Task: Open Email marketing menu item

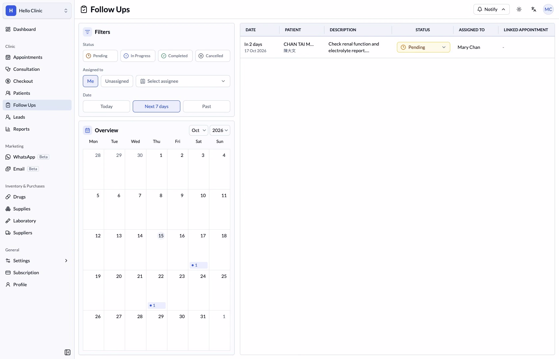Action: (x=37, y=169)
